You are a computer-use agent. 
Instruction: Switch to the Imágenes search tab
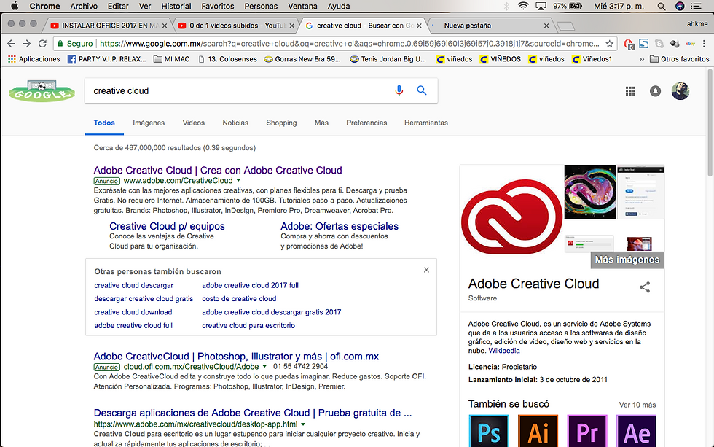coord(149,123)
